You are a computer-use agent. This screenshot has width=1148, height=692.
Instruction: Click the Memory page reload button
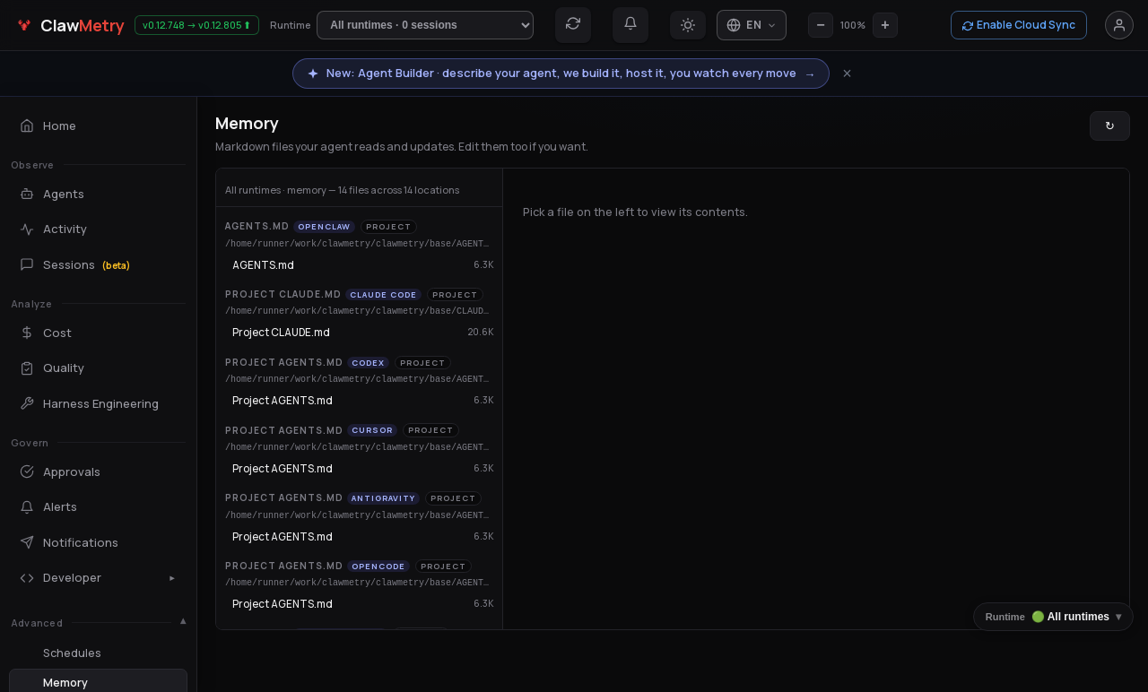(1109, 125)
